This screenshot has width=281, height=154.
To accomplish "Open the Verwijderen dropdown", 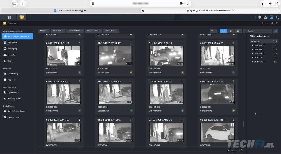I will pyautogui.click(x=111, y=31).
